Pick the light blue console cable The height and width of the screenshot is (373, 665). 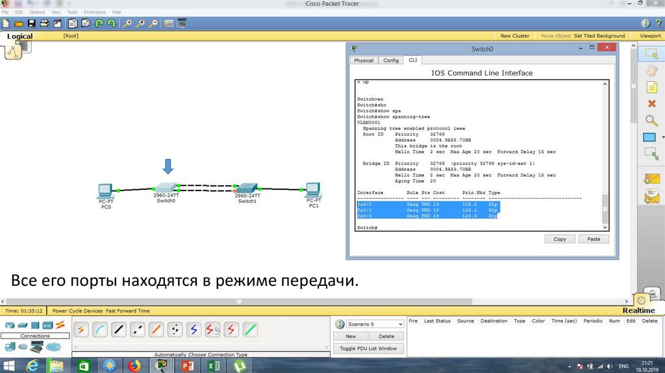(x=99, y=329)
